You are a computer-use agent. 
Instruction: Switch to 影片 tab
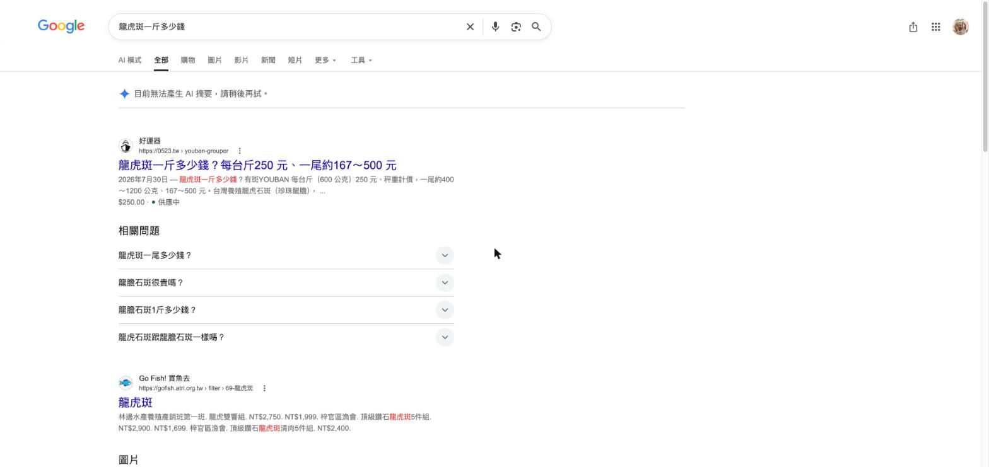(241, 60)
